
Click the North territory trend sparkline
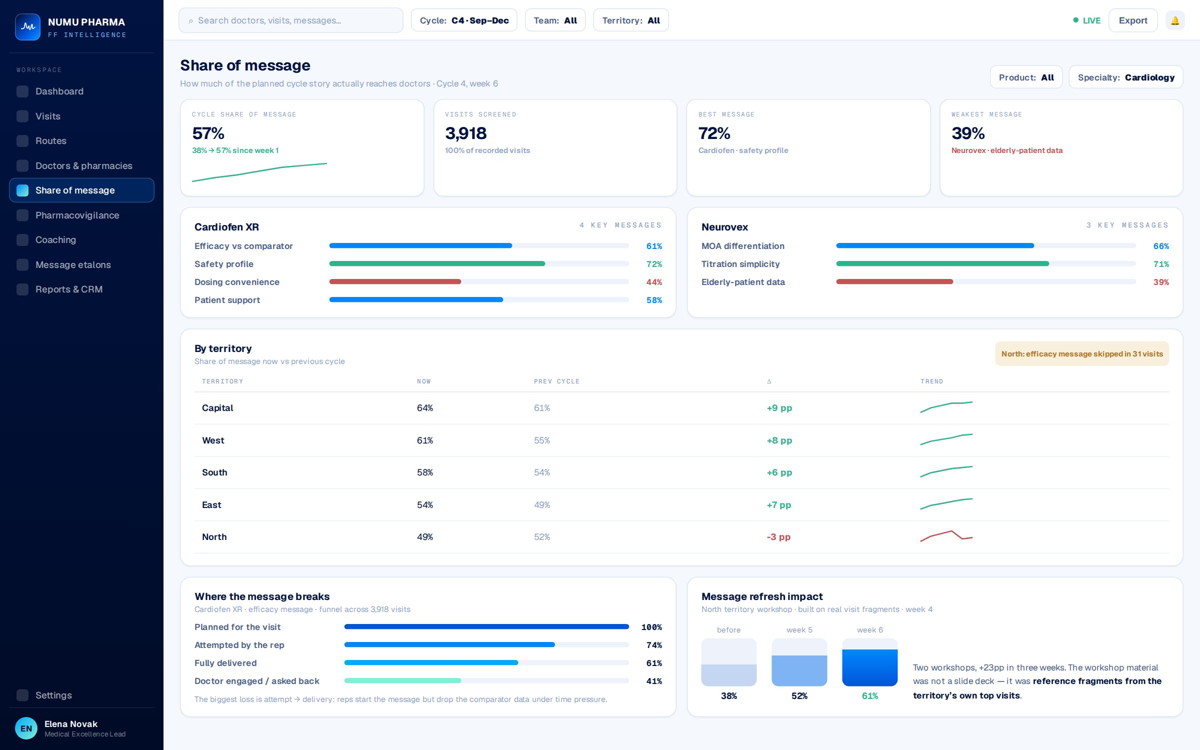[946, 536]
